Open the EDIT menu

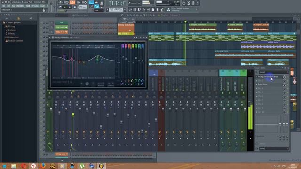coord(8,6)
